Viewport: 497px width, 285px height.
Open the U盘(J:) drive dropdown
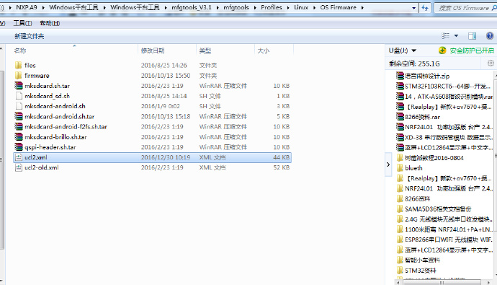(x=413, y=51)
